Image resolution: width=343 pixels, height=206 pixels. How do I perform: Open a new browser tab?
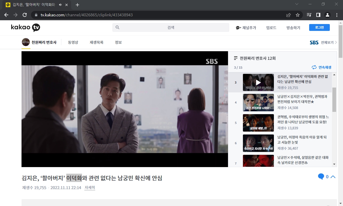click(x=77, y=5)
